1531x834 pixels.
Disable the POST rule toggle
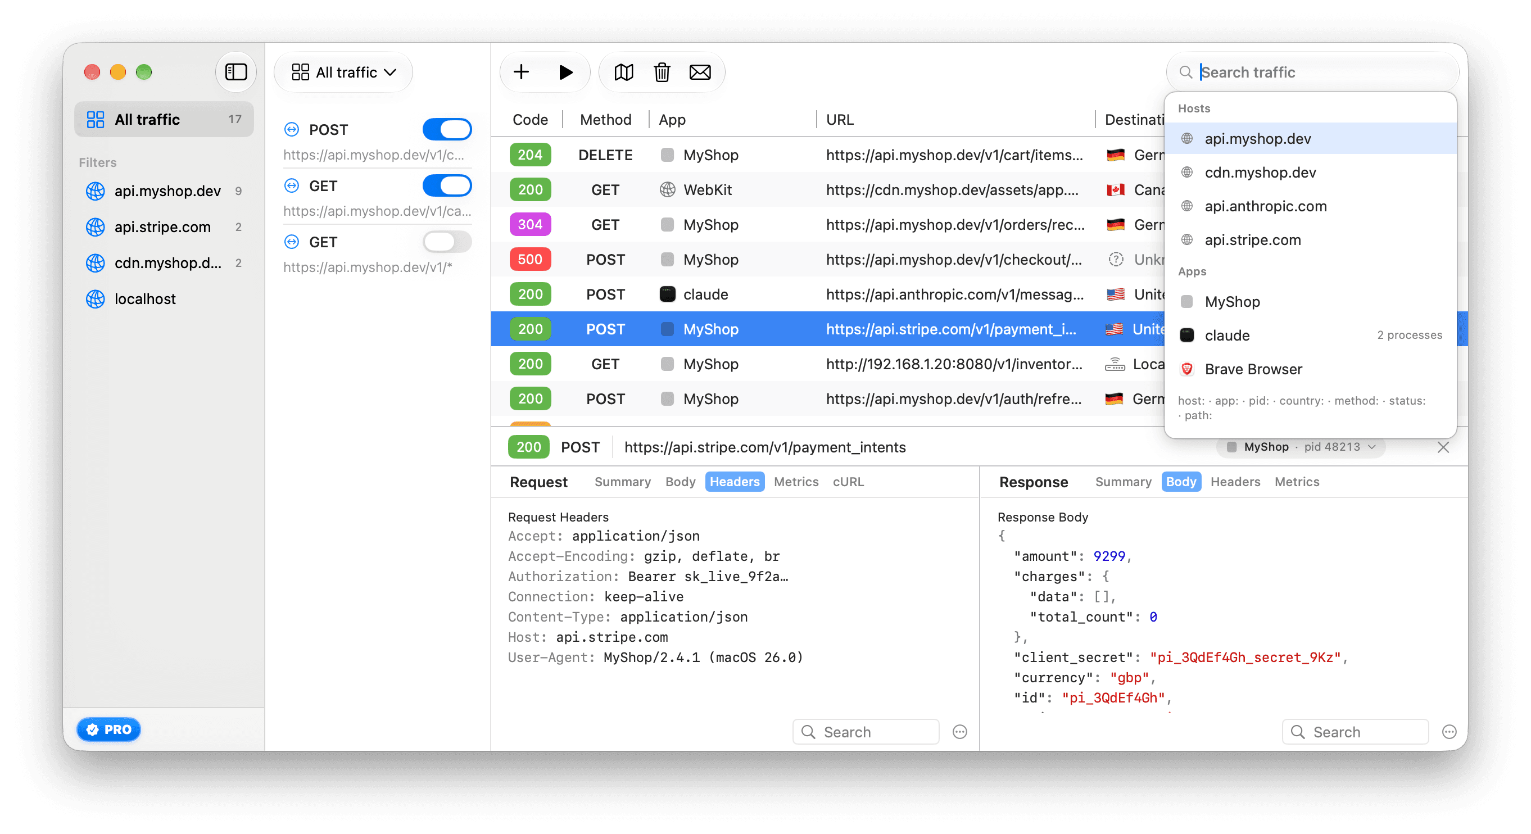pyautogui.click(x=447, y=130)
